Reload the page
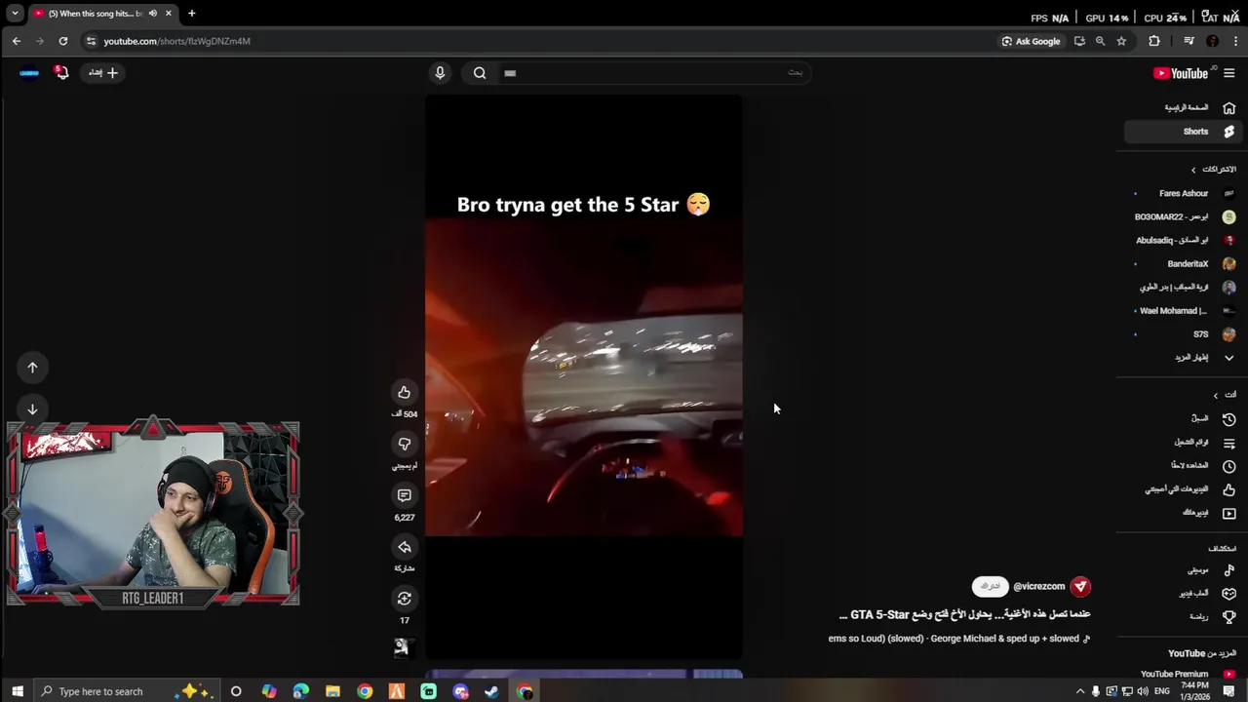 [63, 41]
